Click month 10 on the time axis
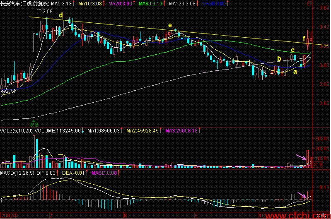331x219 pixels. click(x=262, y=216)
